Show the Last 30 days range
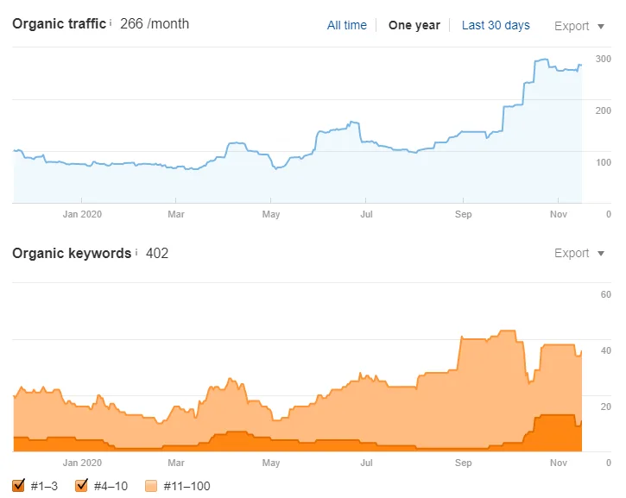This screenshot has width=626, height=498. 496,25
